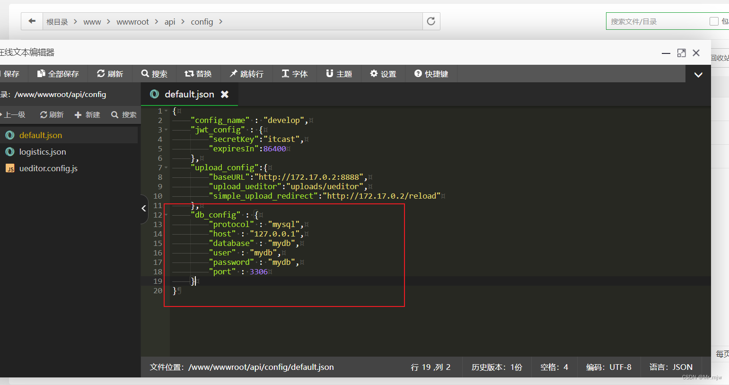This screenshot has height=385, width=729.
Task: Collapse the file sidebar with left chevron
Action: click(x=144, y=208)
